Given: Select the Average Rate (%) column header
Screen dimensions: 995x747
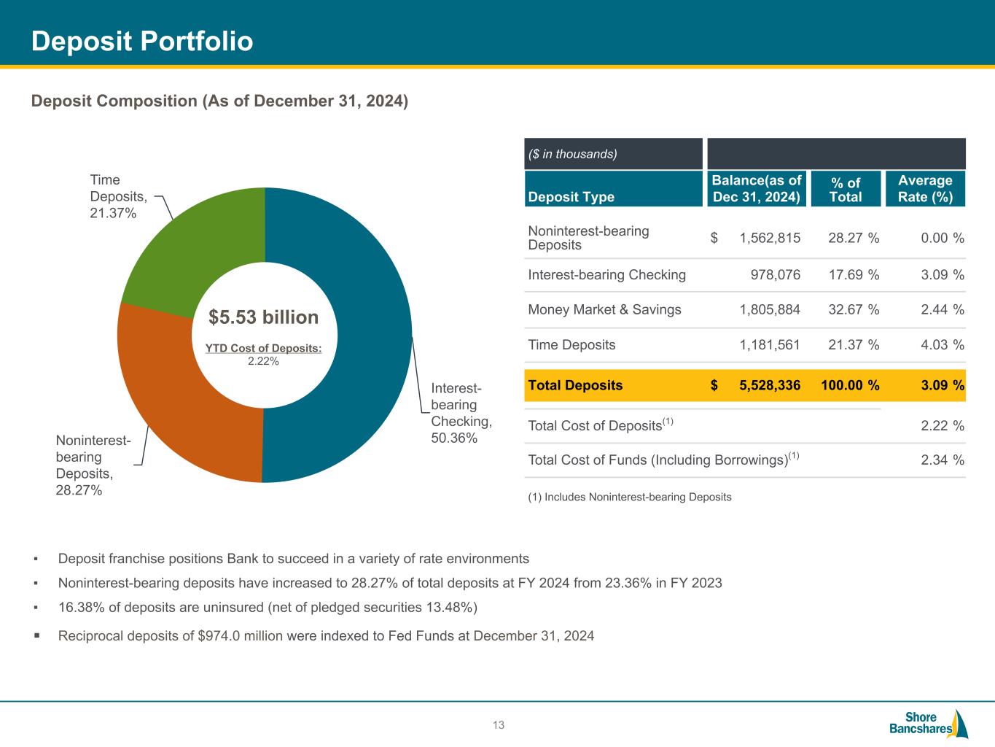Looking at the screenshot, I should tap(925, 189).
